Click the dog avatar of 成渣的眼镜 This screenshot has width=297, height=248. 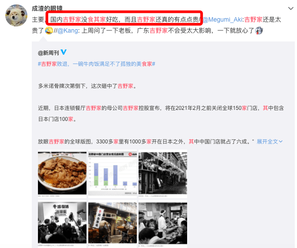point(16,15)
